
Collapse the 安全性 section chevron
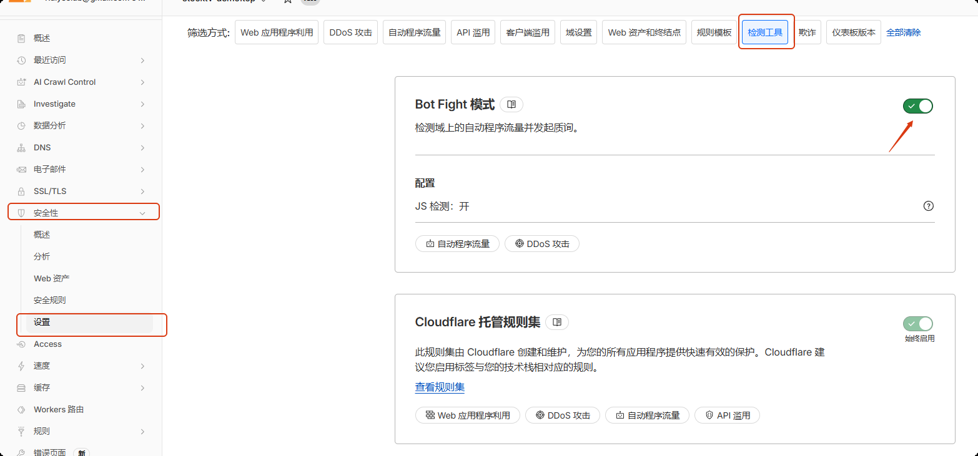pos(142,213)
